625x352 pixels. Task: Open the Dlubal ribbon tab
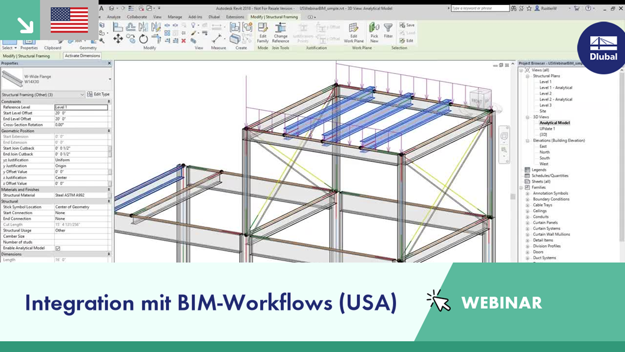(x=214, y=17)
